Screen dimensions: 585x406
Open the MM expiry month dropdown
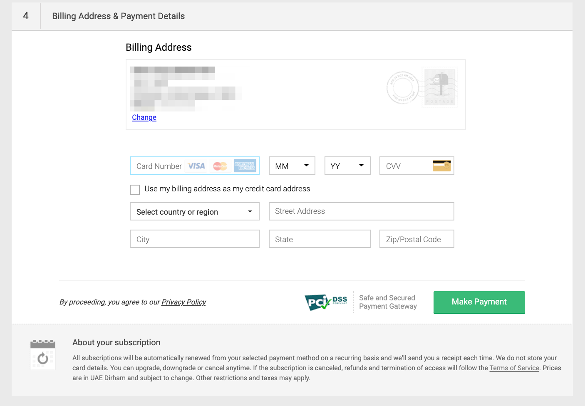pyautogui.click(x=292, y=166)
